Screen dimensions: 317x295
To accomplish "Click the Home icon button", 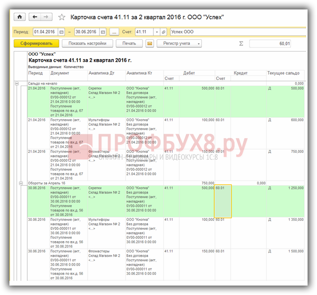I will pos(20,17).
